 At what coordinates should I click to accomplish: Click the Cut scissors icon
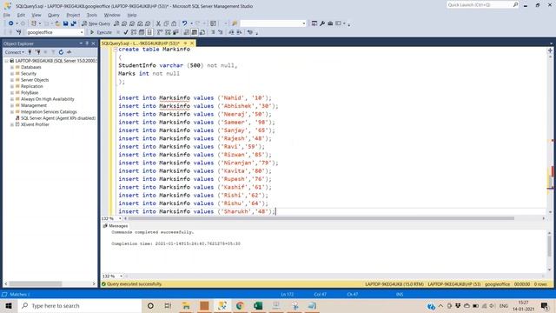[158, 23]
